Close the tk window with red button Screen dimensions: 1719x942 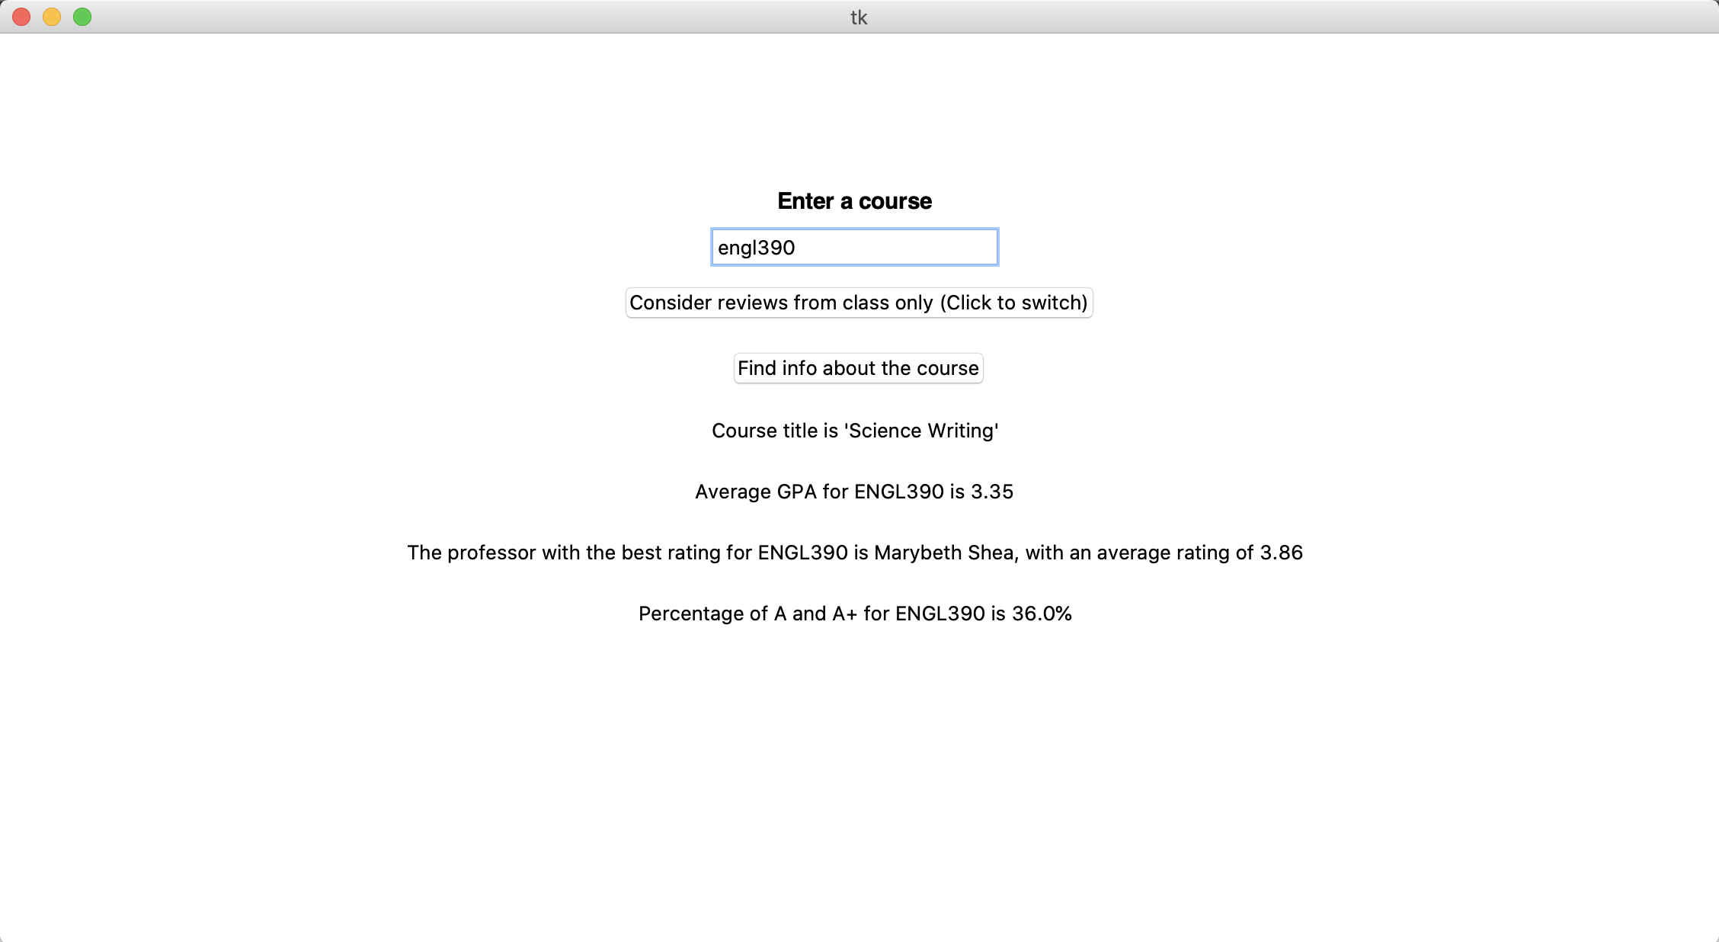coord(21,17)
